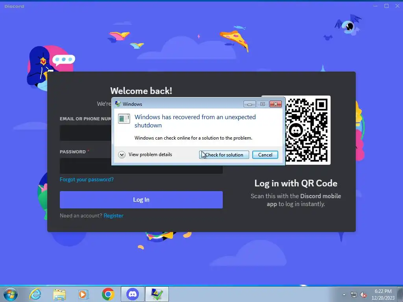The width and height of the screenshot is (403, 302).
Task: Open the Forgot your password link
Action: pyautogui.click(x=87, y=179)
